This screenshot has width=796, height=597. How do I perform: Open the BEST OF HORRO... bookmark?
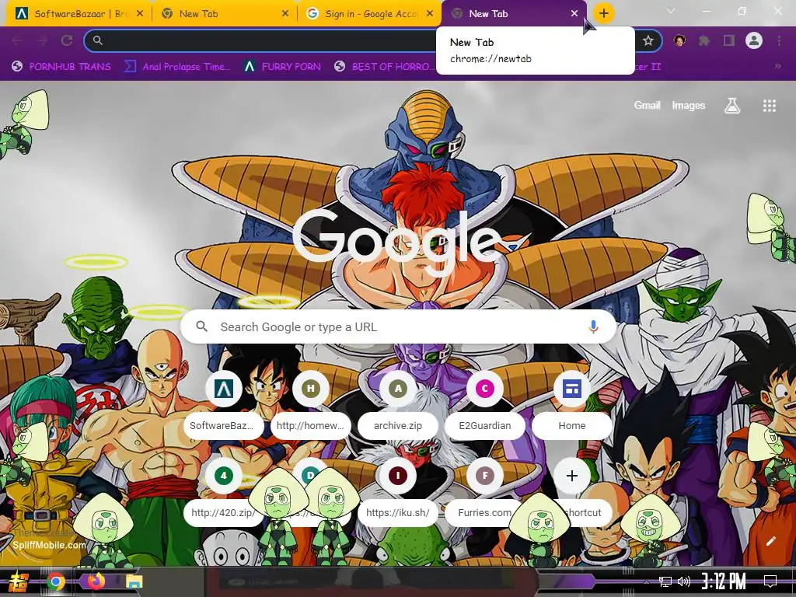tap(385, 67)
